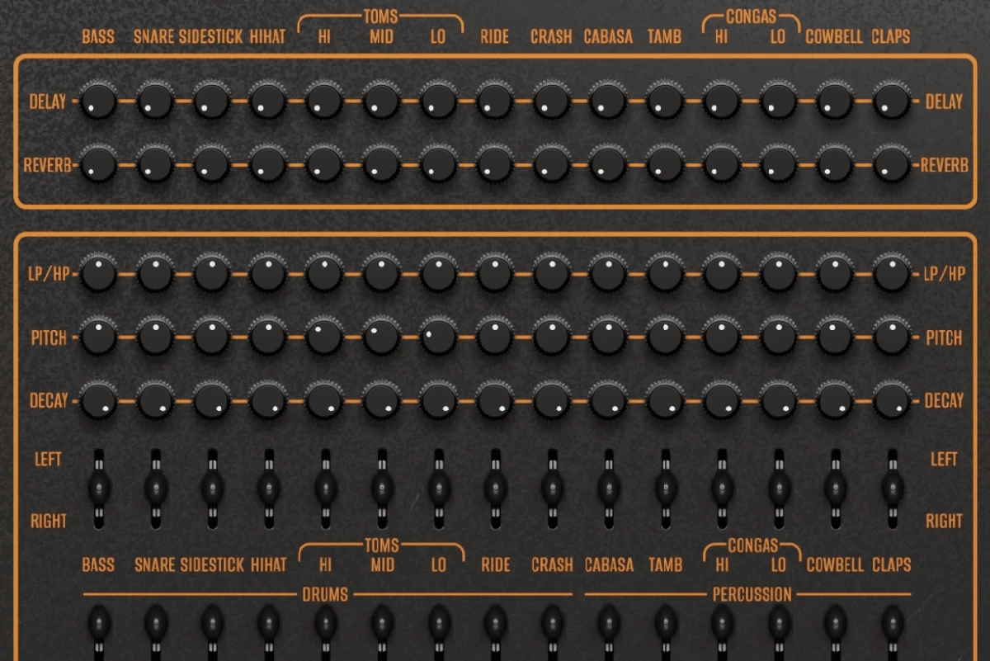Select the Tamb Left/Right pan slider
This screenshot has height=661, width=990.
(x=665, y=489)
